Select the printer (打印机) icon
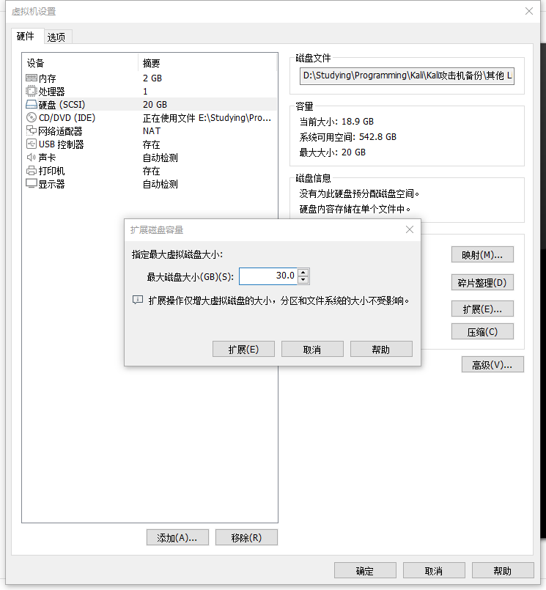The image size is (546, 590). (x=32, y=171)
